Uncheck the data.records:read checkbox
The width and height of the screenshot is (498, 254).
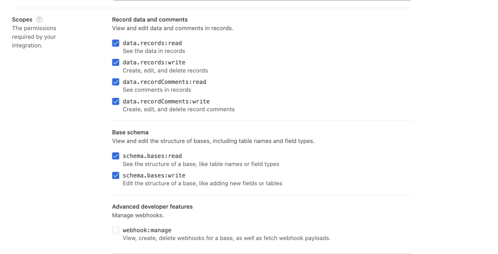116,43
